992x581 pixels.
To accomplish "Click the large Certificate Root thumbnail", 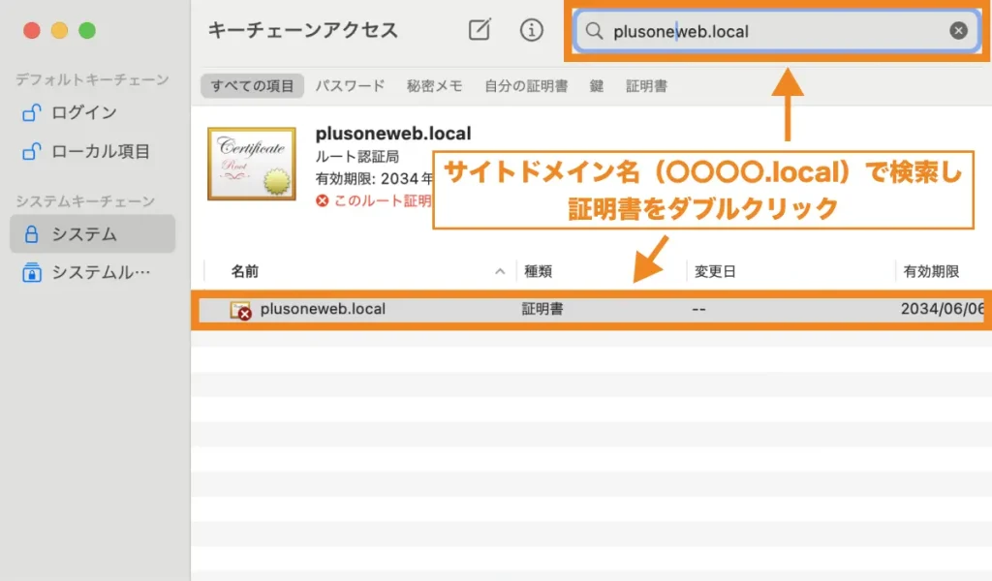I will [x=252, y=164].
